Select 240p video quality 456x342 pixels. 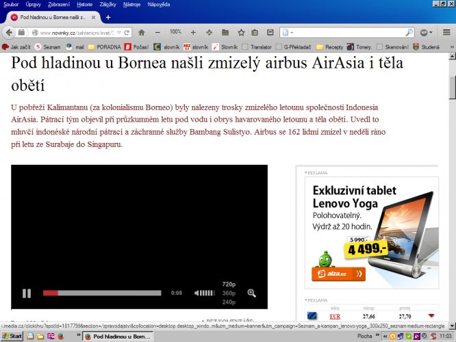pyautogui.click(x=229, y=302)
